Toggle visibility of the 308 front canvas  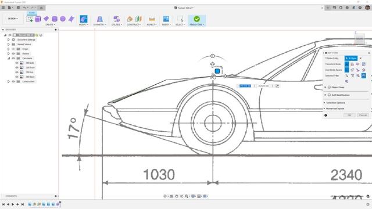click(17, 67)
